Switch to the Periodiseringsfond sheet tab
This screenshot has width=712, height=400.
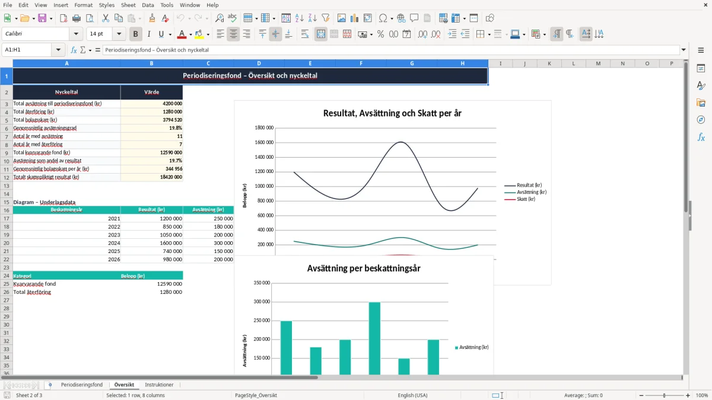point(82,385)
